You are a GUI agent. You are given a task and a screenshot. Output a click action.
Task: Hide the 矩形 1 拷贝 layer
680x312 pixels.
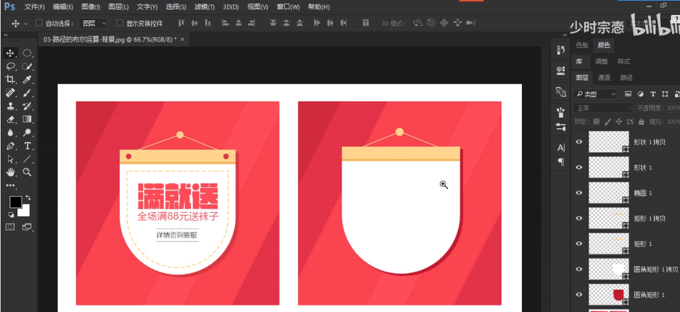tap(579, 218)
